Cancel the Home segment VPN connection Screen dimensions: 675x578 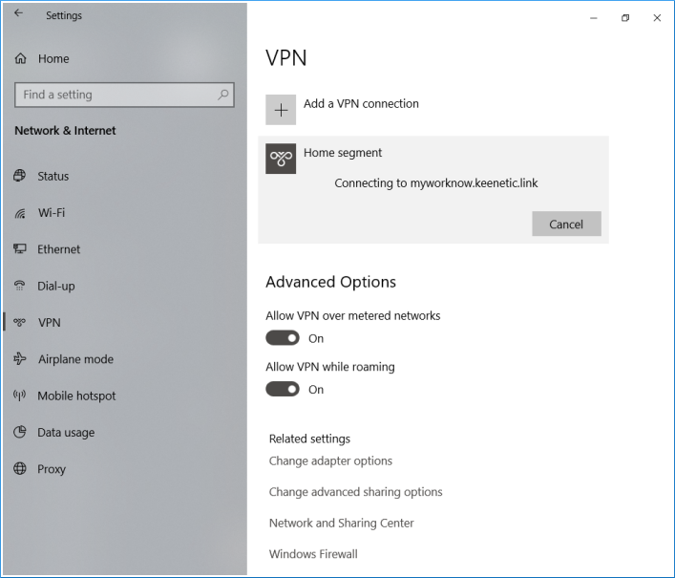pos(566,224)
